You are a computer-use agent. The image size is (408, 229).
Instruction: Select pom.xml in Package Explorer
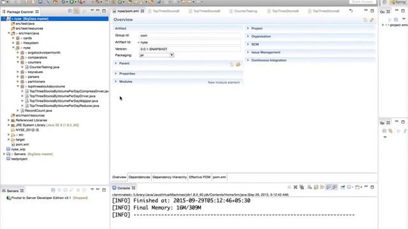[22, 144]
